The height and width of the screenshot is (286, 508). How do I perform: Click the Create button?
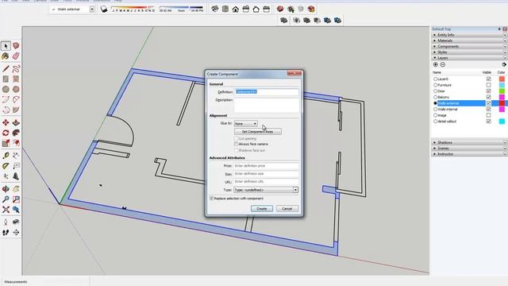click(x=262, y=208)
